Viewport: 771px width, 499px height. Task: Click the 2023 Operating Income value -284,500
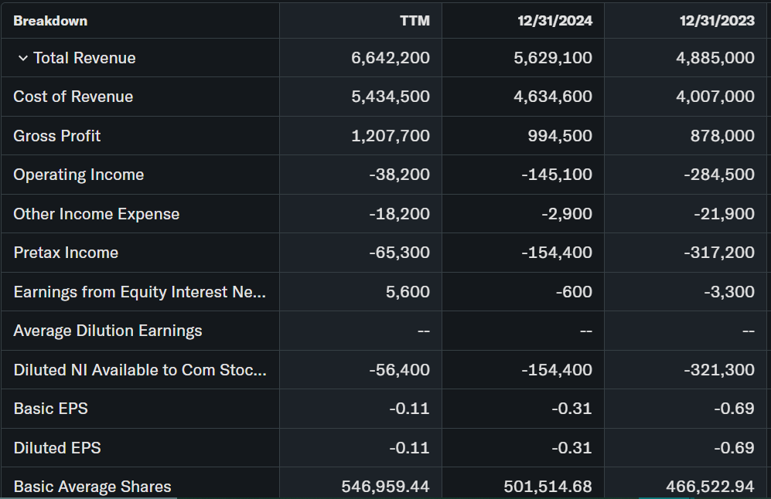click(x=719, y=175)
